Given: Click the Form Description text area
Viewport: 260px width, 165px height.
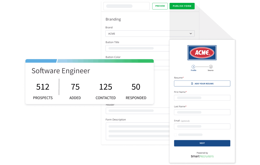Looking at the screenshot, I should pyautogui.click(x=138, y=131).
